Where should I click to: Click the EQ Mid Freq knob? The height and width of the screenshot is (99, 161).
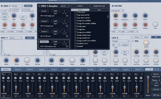[146, 52]
